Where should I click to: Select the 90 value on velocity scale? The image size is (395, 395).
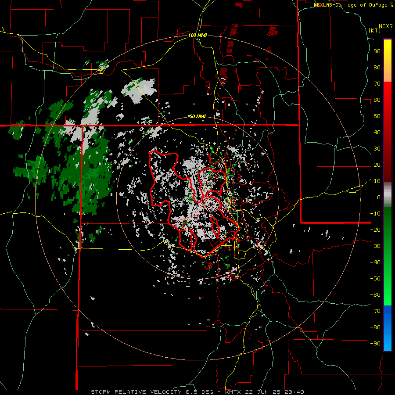click(x=377, y=51)
